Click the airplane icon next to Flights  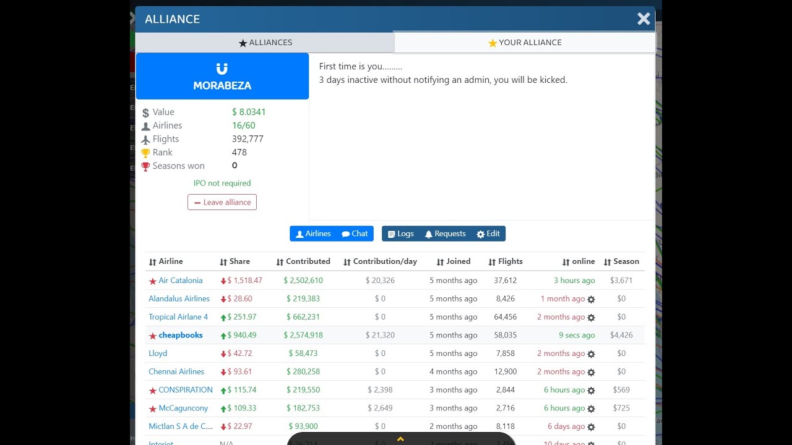(x=145, y=140)
